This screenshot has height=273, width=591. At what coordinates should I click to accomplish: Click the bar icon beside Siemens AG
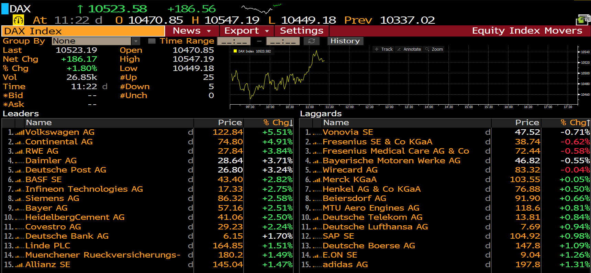20,199
